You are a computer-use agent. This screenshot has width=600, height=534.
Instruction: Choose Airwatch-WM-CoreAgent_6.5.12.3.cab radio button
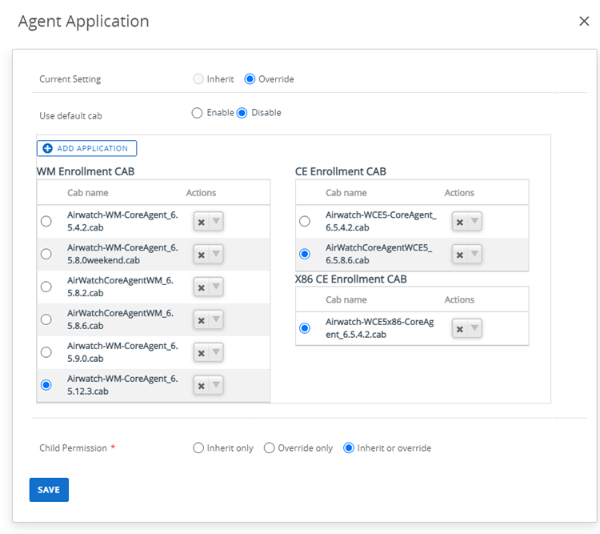pos(46,385)
